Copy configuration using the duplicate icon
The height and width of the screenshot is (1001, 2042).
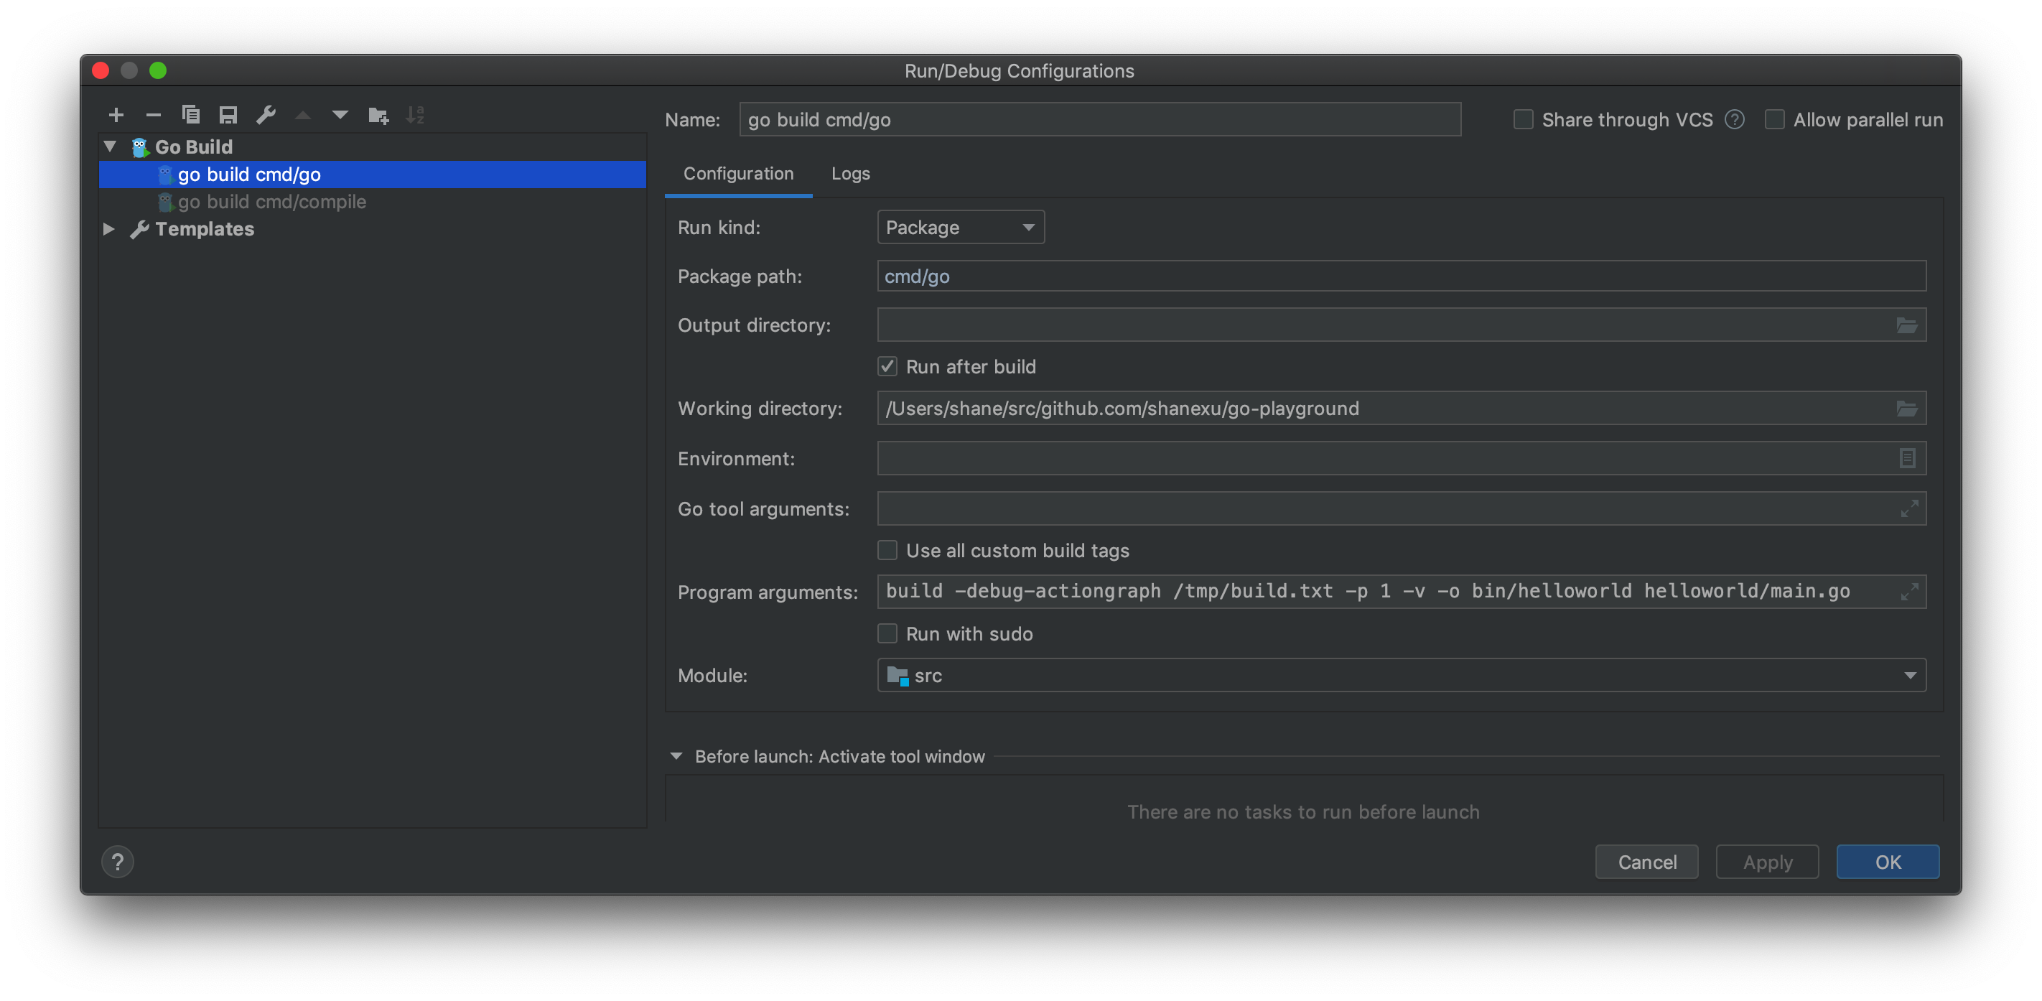point(190,115)
